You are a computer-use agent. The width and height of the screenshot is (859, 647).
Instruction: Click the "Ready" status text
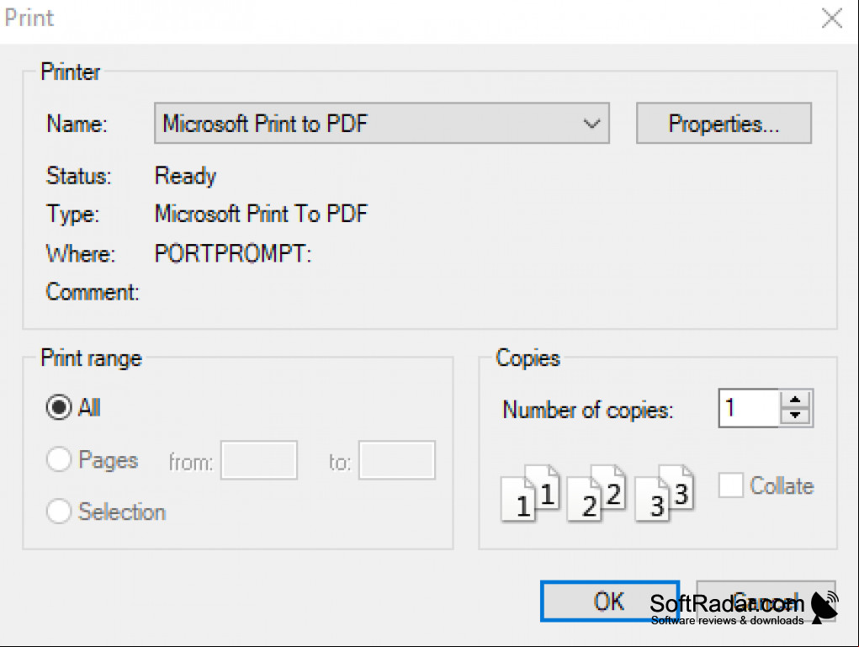(185, 176)
